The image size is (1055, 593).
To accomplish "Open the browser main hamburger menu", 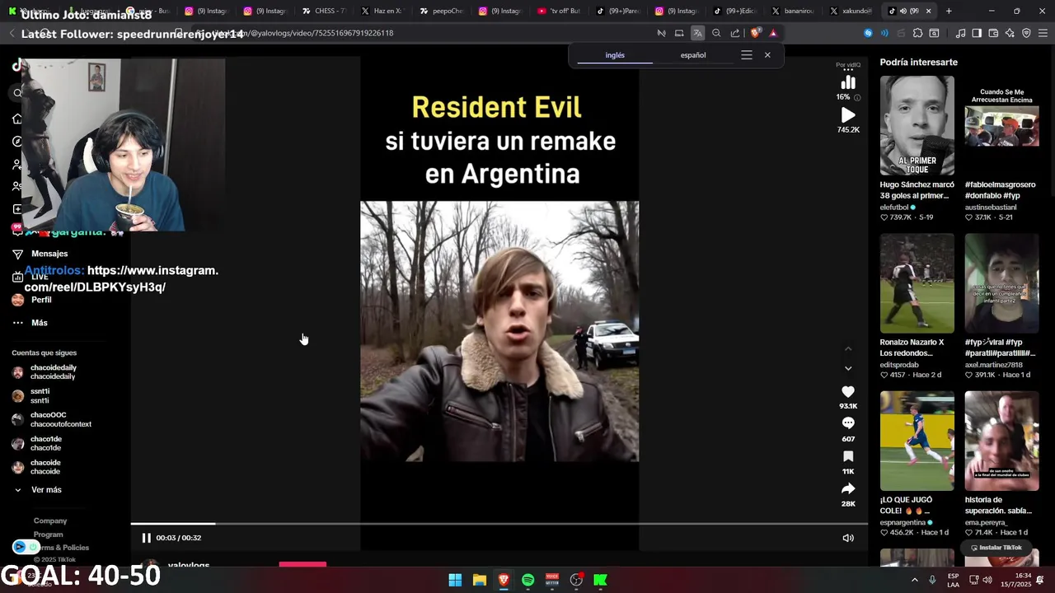I will click(1043, 33).
